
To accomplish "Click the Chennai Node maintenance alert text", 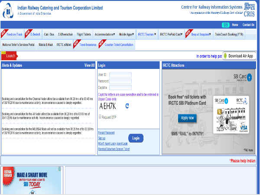I will 47,101.
